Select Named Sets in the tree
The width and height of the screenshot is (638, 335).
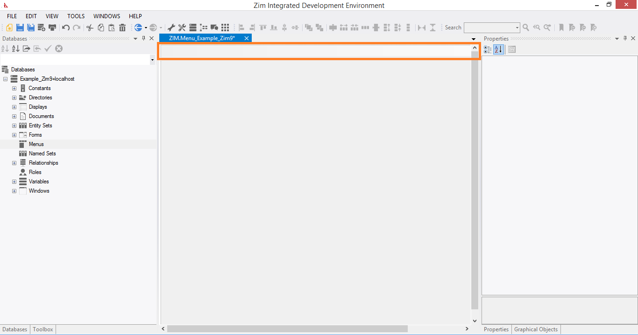click(x=42, y=154)
